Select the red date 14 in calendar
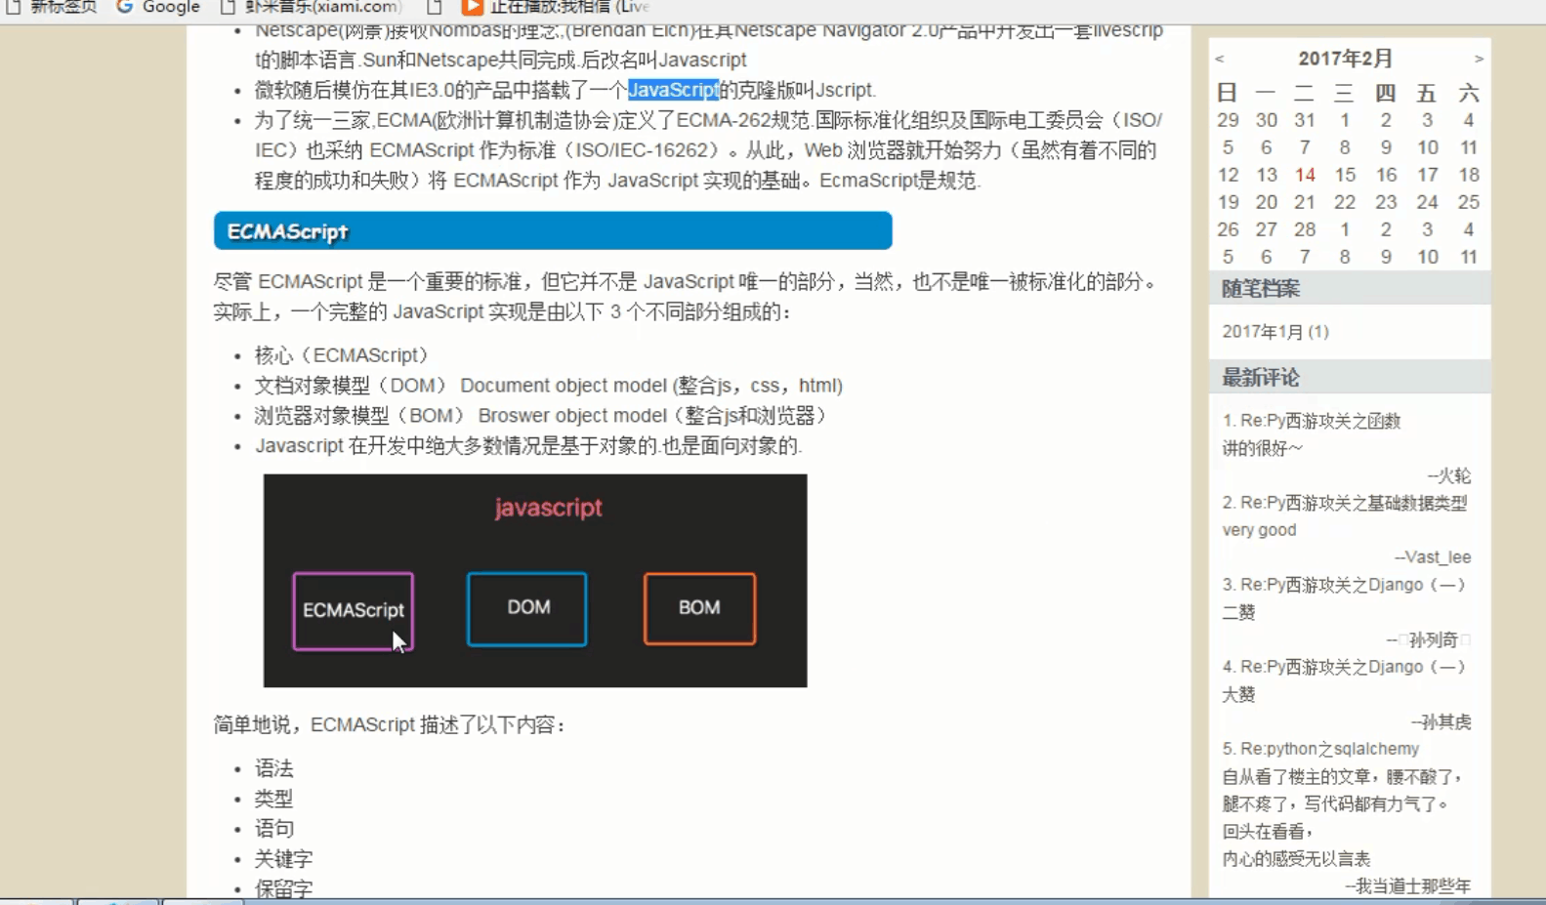 (x=1305, y=175)
